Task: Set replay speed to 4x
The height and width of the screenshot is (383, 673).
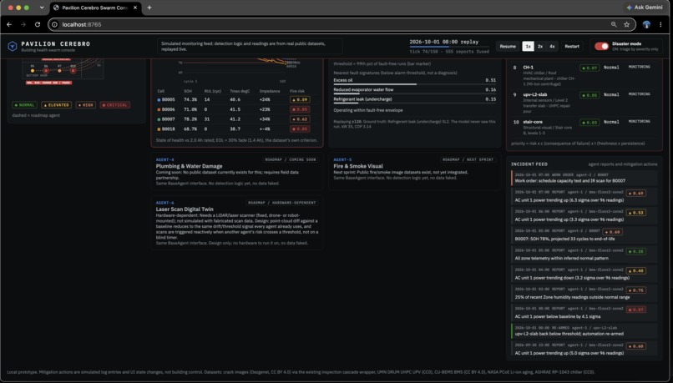Action: [x=552, y=47]
